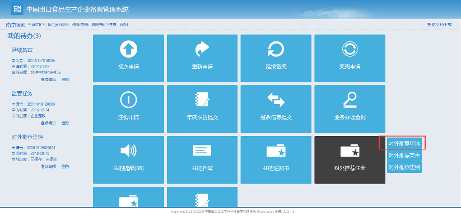461x216 pixels.
Task: Click 继续编辑 under 监管任务
Action: pos(48,123)
